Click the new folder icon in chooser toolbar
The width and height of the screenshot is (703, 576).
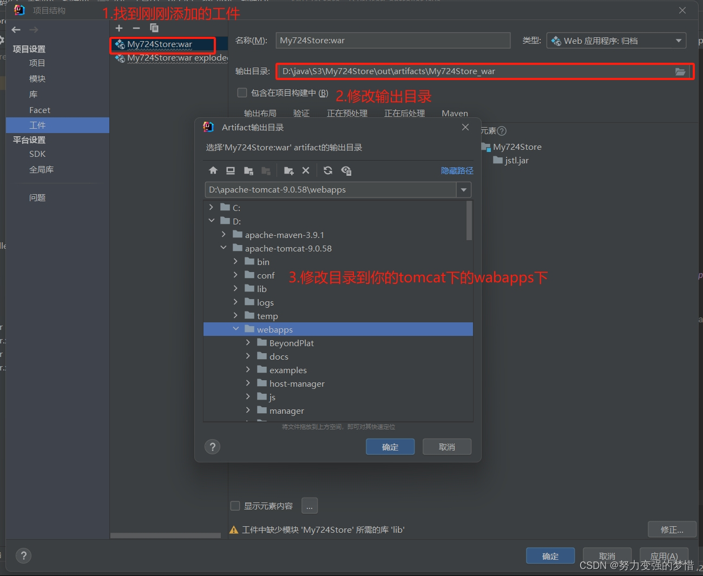(288, 171)
